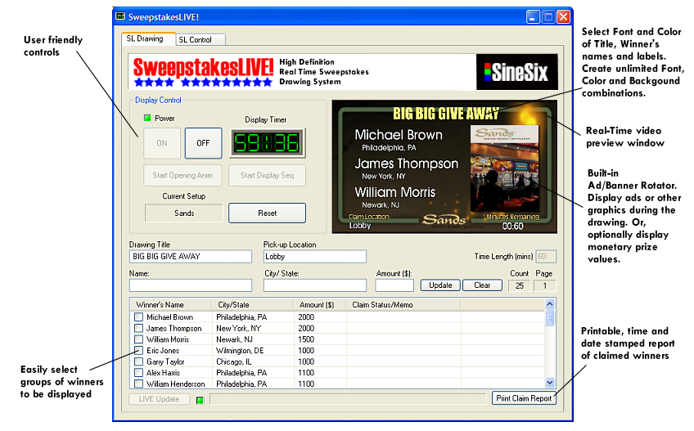Click the Time Length (mins) field
The width and height of the screenshot is (694, 431).
[545, 256]
